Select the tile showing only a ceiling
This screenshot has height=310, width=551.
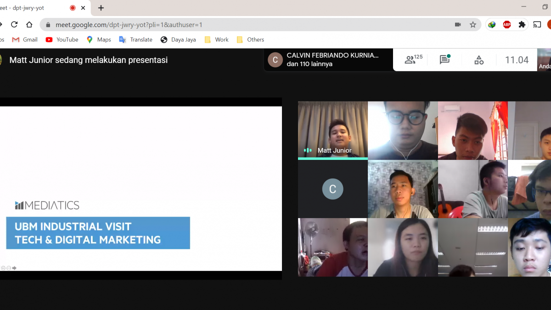click(473, 247)
